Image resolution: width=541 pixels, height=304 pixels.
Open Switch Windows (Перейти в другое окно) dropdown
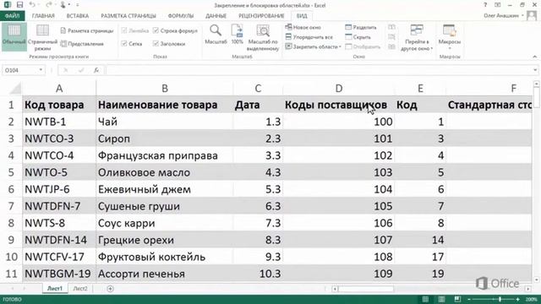(x=417, y=37)
